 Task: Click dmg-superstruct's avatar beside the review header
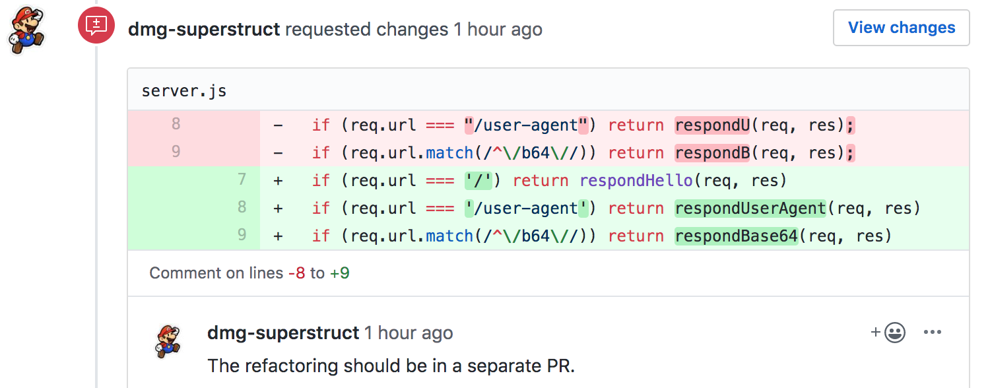(26, 26)
